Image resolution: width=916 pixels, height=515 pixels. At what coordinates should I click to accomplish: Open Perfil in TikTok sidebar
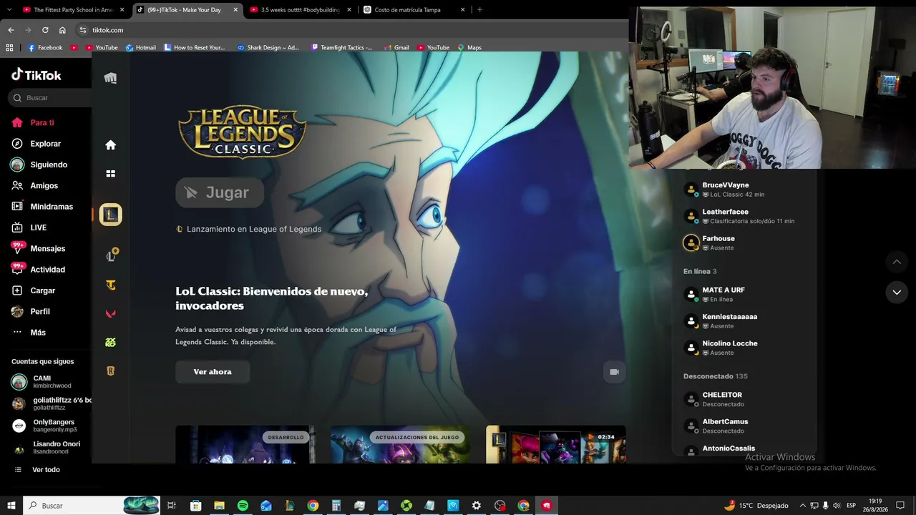click(30, 312)
